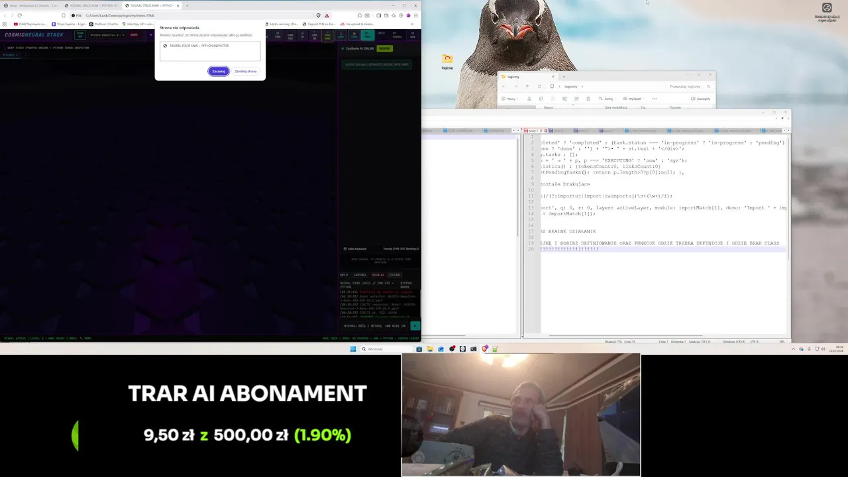Open the Stripe Express Login bookmark
The width and height of the screenshot is (848, 477).
click(x=69, y=24)
